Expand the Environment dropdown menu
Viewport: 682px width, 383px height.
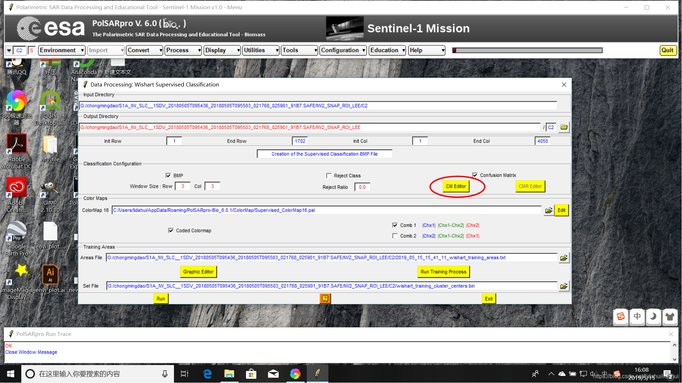pyautogui.click(x=61, y=50)
